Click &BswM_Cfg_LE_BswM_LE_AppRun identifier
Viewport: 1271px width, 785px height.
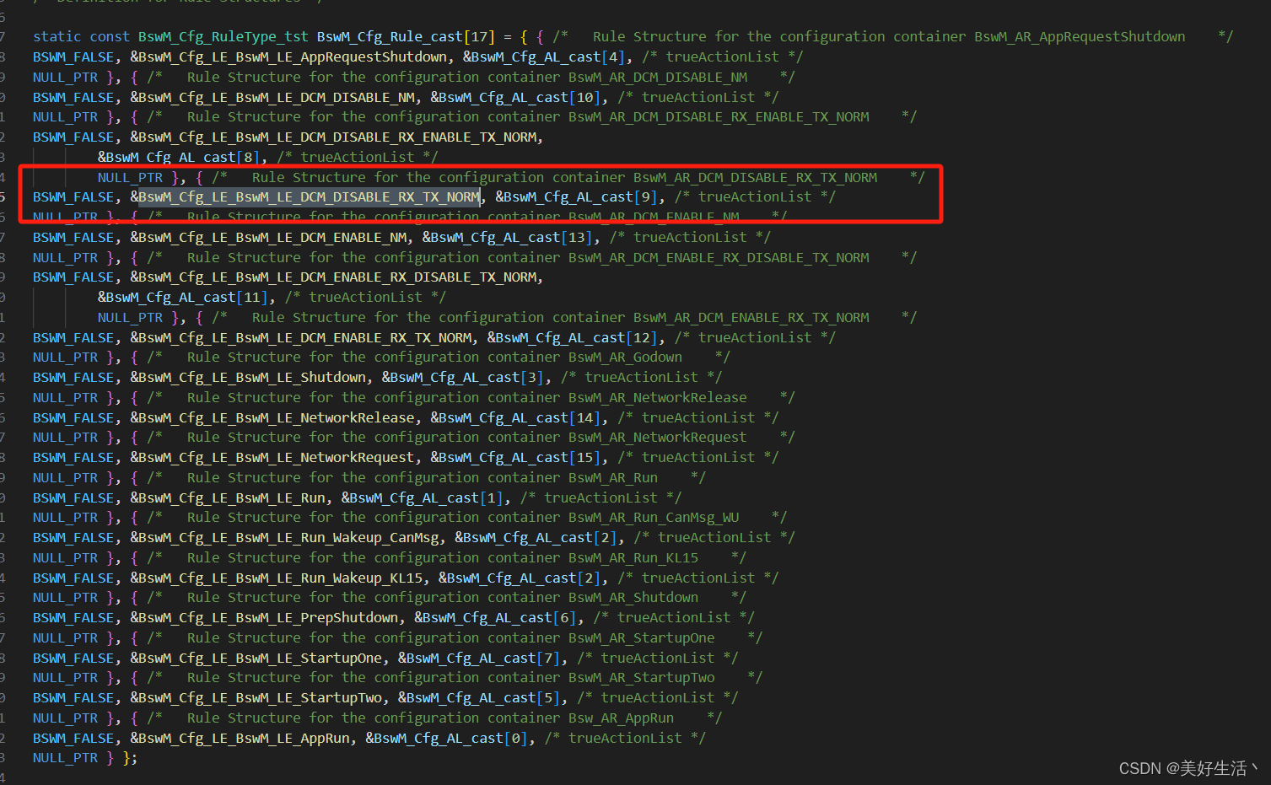click(x=240, y=738)
